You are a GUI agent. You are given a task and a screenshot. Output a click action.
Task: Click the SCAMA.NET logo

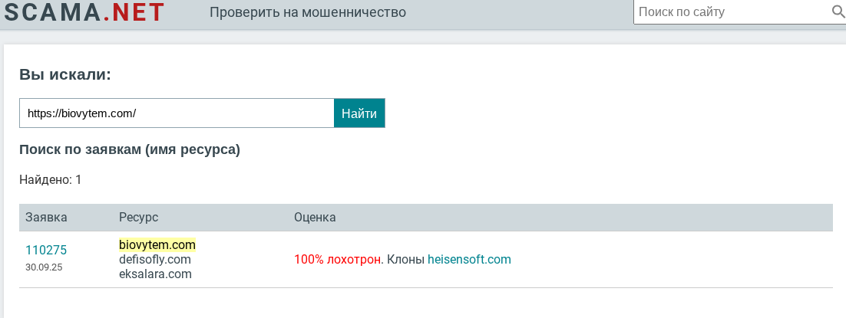(x=84, y=12)
